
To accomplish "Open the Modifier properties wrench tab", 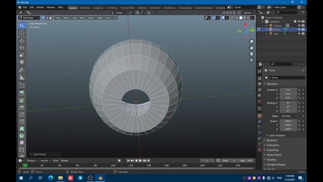I will coord(259,121).
